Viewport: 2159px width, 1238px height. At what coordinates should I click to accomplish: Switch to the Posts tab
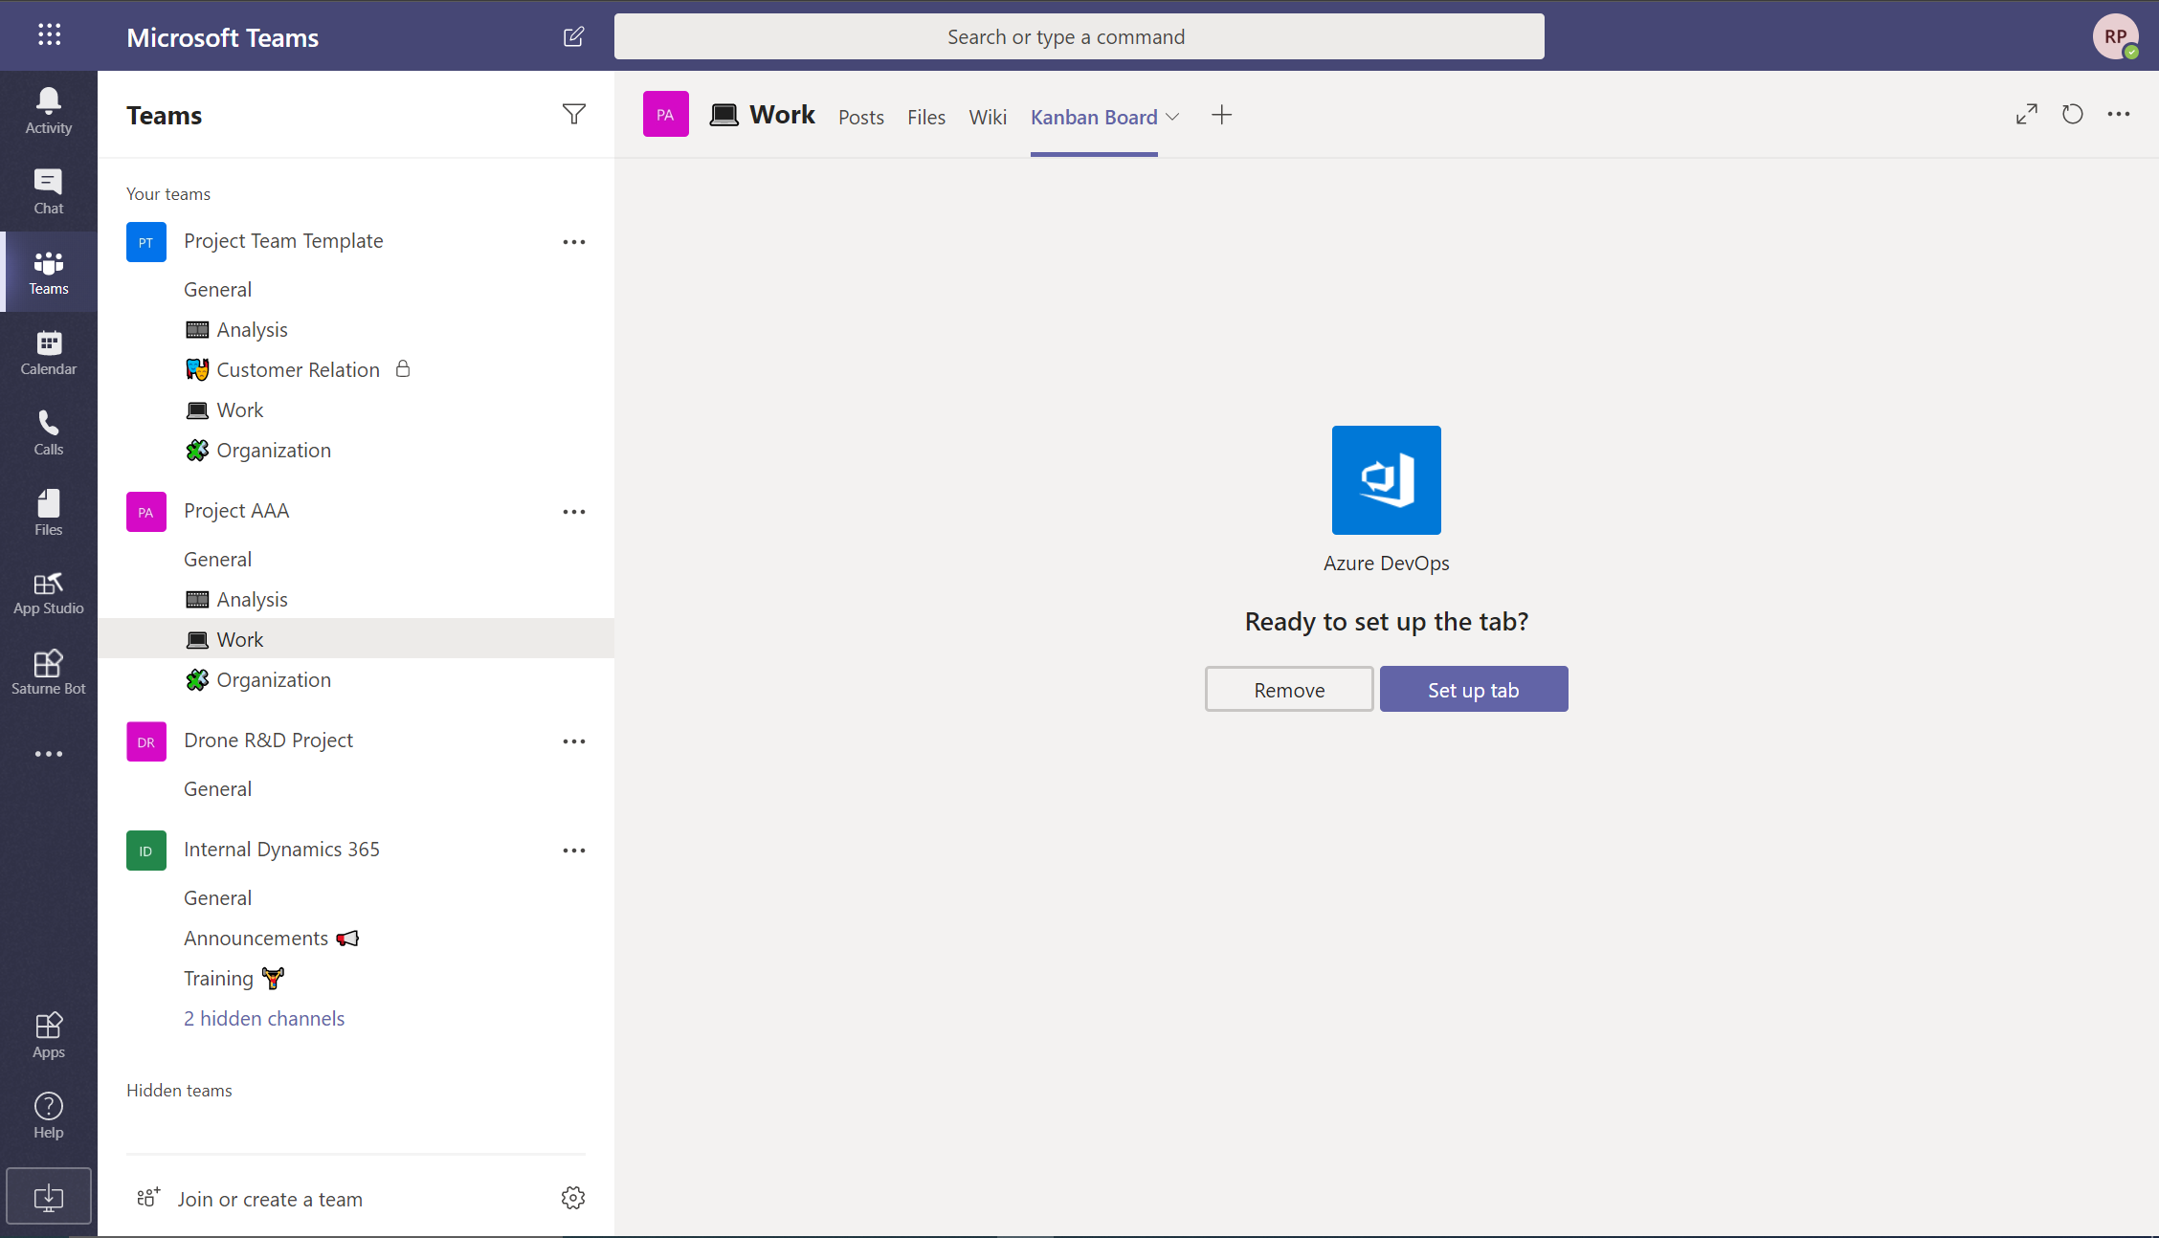861,117
